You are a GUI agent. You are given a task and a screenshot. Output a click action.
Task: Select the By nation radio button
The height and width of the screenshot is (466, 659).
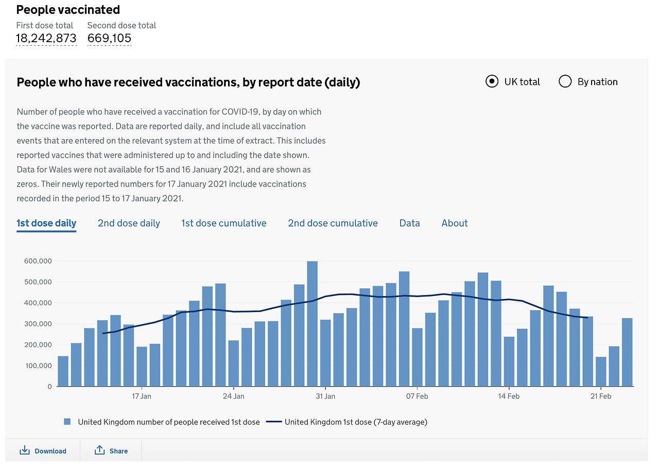point(565,81)
